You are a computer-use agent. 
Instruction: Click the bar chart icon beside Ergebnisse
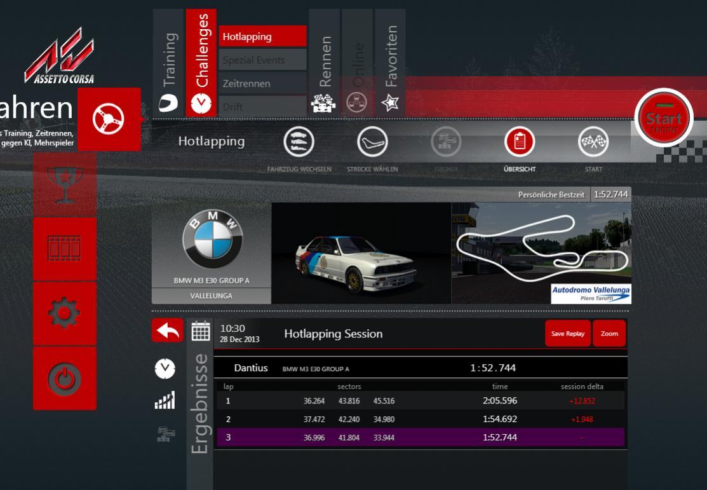tap(165, 400)
